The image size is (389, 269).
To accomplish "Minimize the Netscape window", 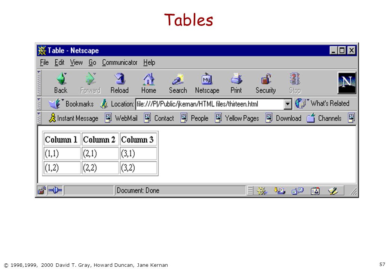I will click(x=333, y=50).
